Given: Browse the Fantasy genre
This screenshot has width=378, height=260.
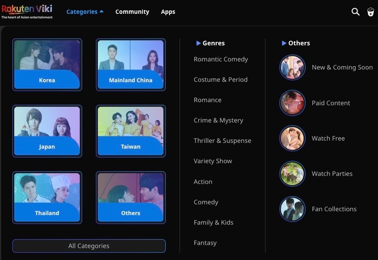Looking at the screenshot, I should [205, 243].
